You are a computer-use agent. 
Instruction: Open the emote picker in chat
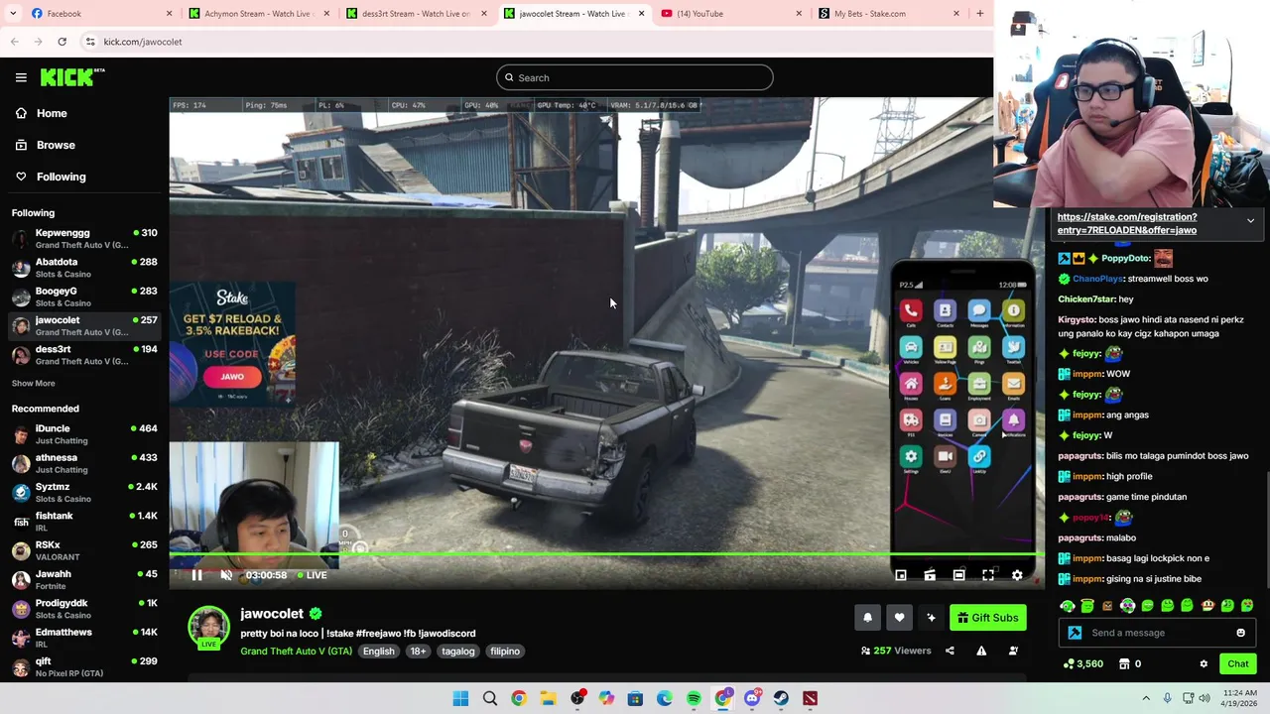click(1240, 633)
